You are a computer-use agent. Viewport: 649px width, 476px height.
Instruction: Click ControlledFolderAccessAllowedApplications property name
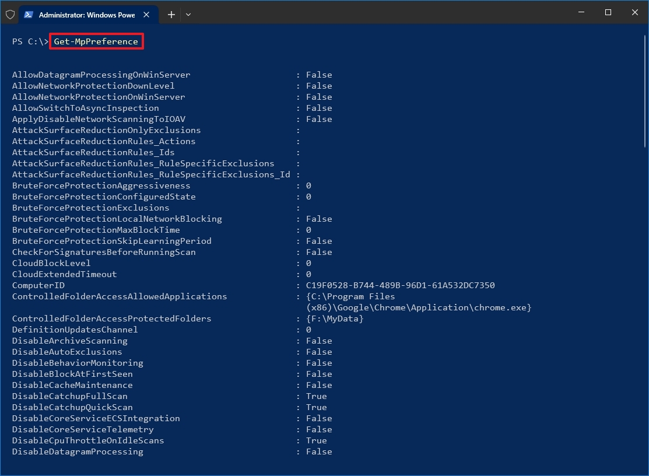tap(119, 296)
